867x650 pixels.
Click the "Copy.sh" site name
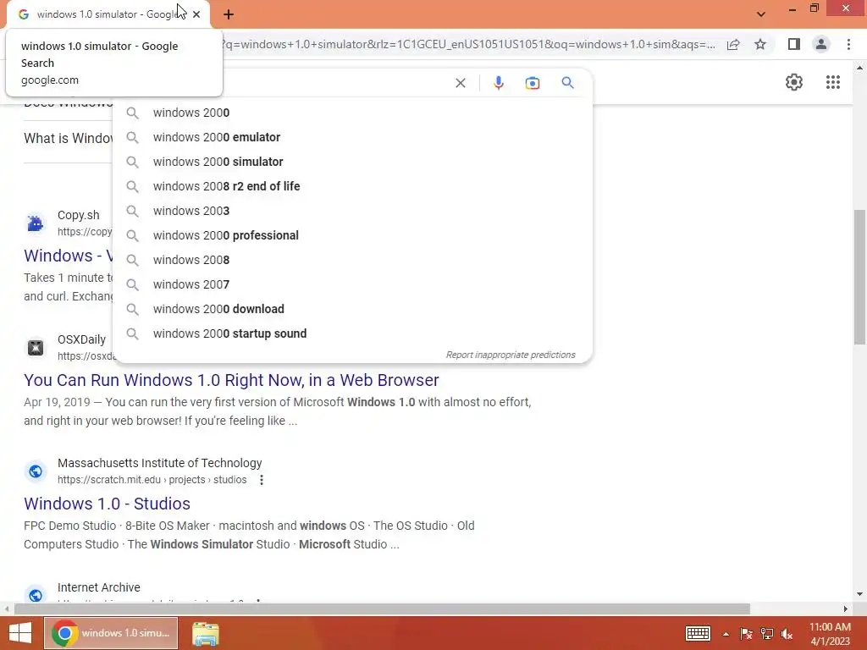click(79, 215)
